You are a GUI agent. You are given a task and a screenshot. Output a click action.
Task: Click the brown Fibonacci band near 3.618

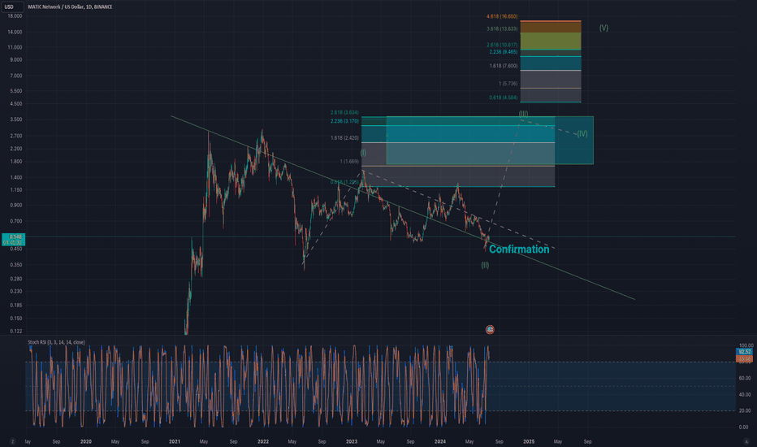point(551,27)
